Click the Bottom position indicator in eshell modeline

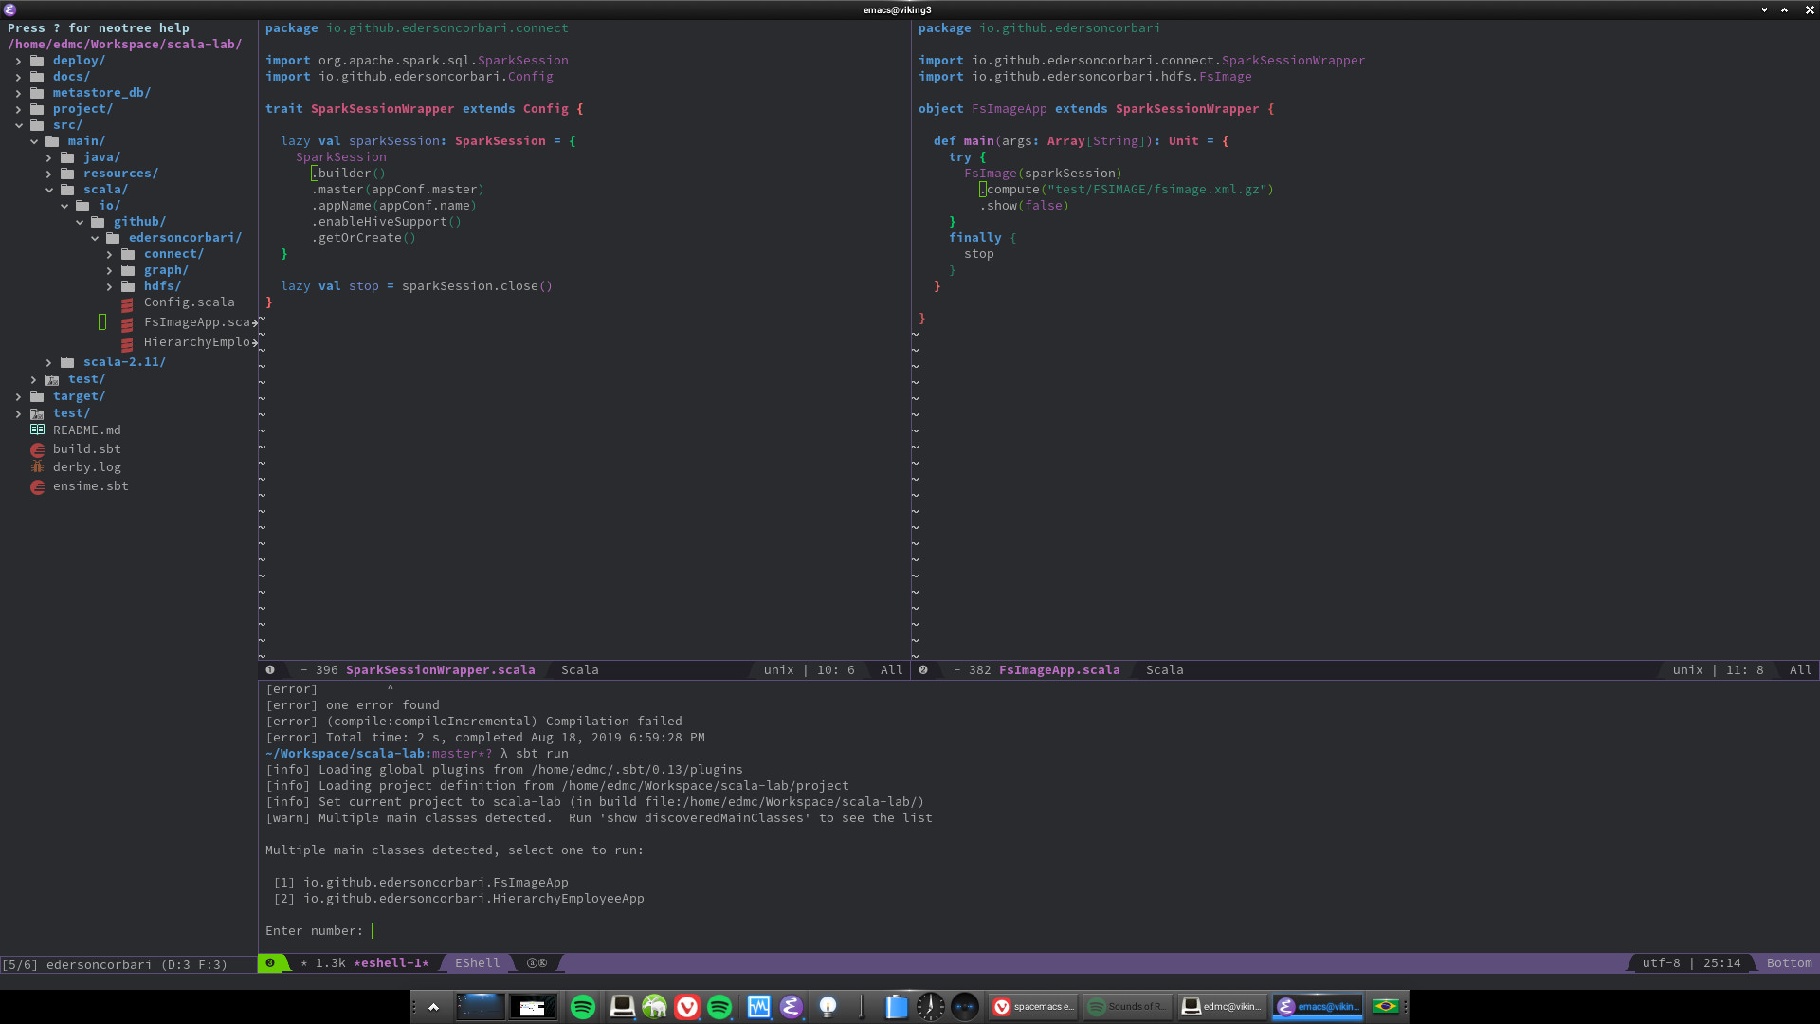click(x=1789, y=963)
